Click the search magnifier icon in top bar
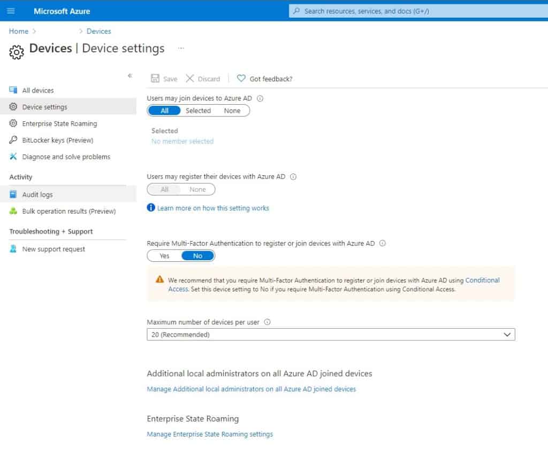548x451 pixels. (x=296, y=11)
